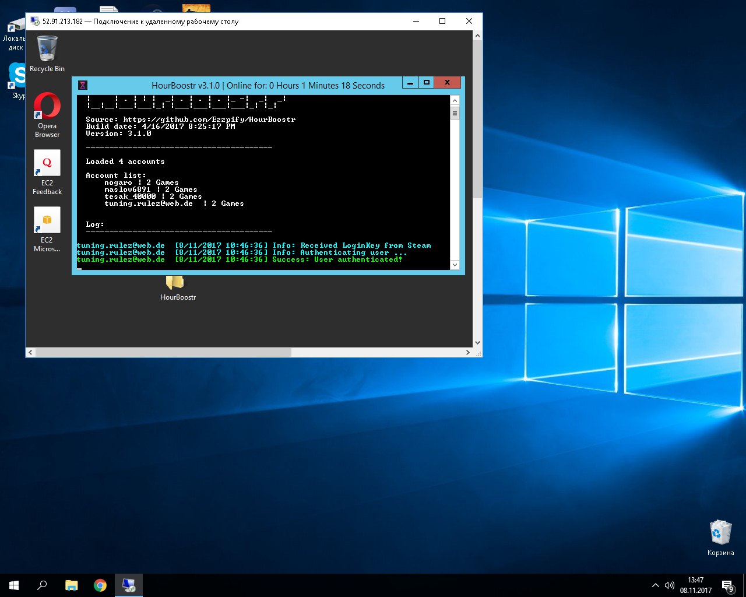Open the Action Center notifications icon

coord(727,585)
